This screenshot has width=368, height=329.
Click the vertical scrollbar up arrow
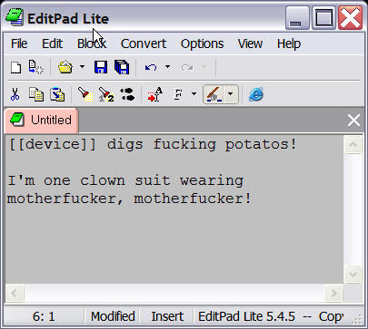click(x=353, y=145)
